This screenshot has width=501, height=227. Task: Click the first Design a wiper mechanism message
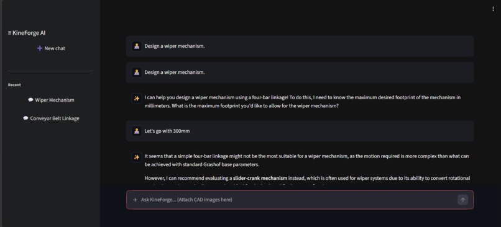click(300, 47)
